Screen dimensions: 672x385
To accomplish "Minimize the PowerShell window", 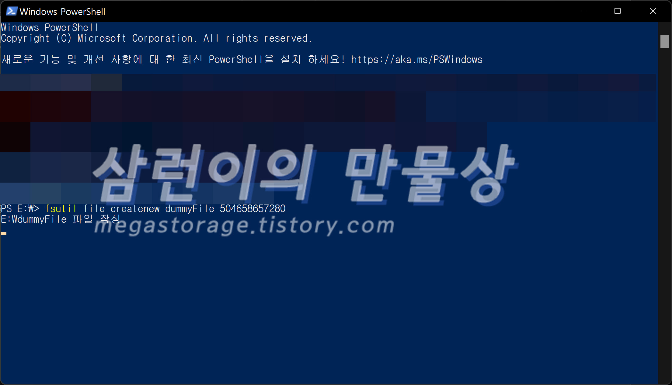I will click(x=582, y=11).
